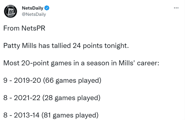This screenshot has height=120, width=185.
Task: Open the NetsDaily profile avatar
Action: coord(11,11)
